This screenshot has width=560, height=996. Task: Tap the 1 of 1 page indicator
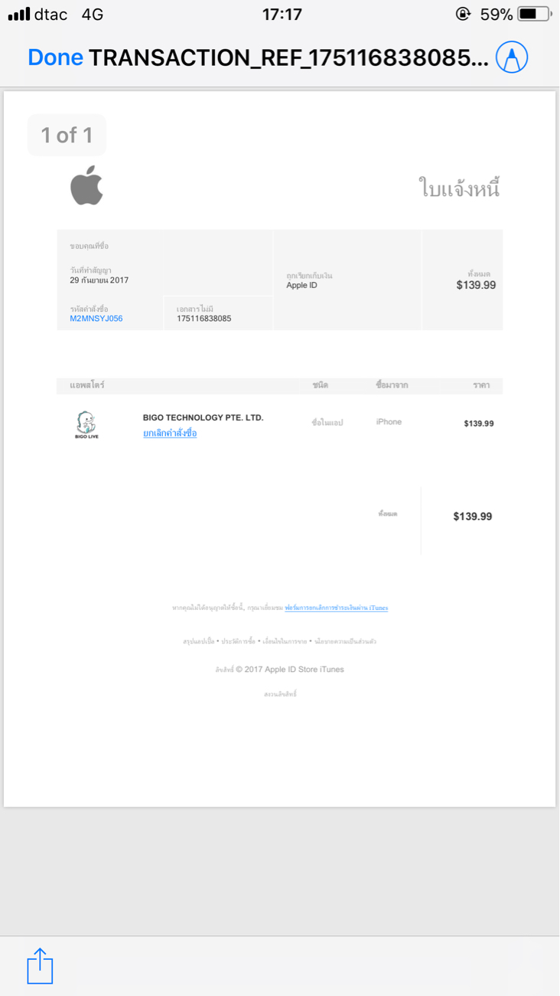67,136
